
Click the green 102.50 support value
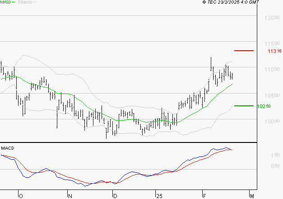click(264, 106)
